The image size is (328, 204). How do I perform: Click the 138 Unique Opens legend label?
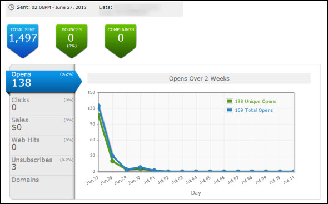(256, 102)
